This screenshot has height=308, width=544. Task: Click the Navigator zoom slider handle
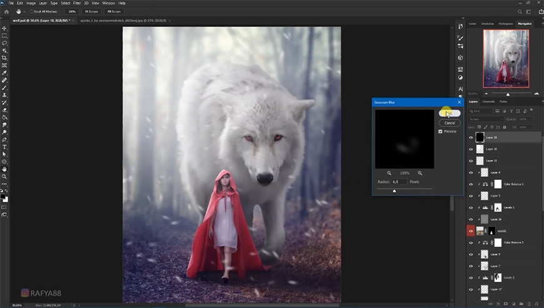point(508,94)
